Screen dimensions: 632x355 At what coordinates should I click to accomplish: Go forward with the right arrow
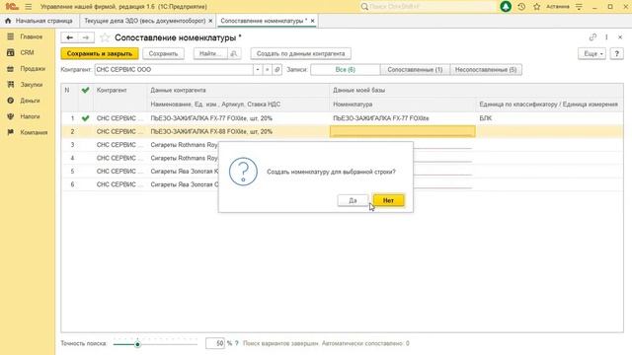tap(86, 37)
